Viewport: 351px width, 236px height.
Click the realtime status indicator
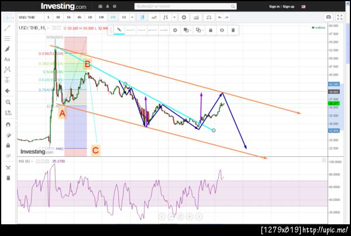(319, 28)
